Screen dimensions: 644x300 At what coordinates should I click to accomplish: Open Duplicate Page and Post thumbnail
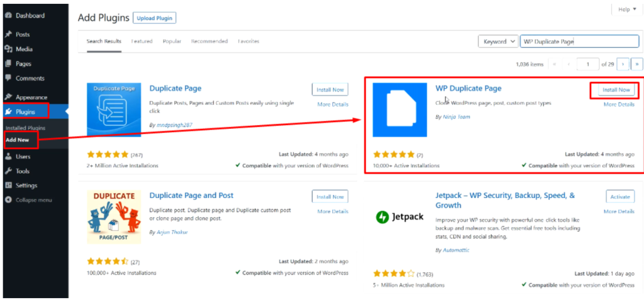[x=114, y=216]
